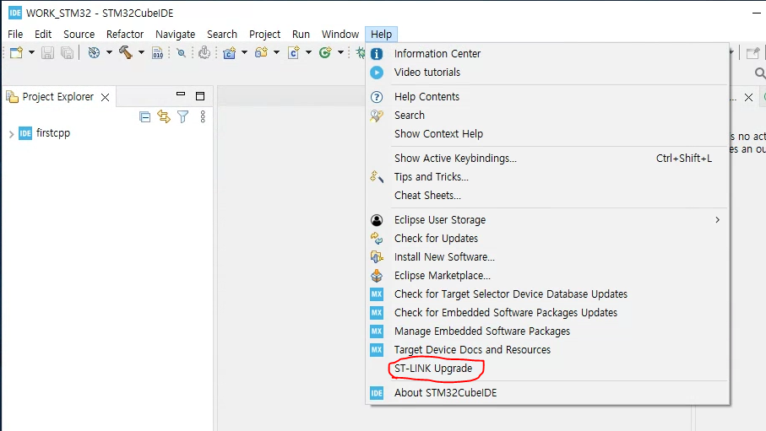The image size is (766, 431).
Task: Click the binary 010 file icon
Action: point(157,53)
